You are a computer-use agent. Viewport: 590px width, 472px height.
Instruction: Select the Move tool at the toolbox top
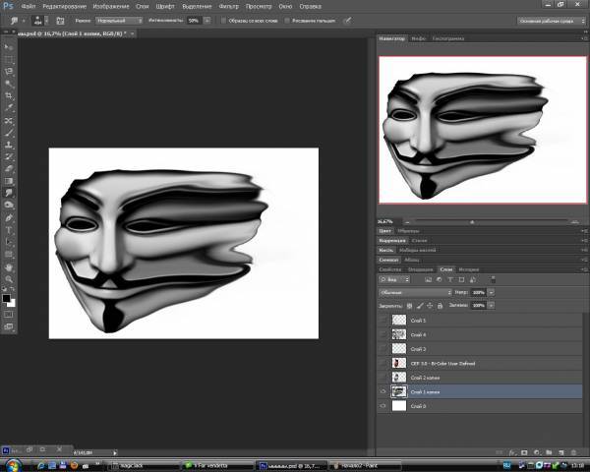[9, 46]
